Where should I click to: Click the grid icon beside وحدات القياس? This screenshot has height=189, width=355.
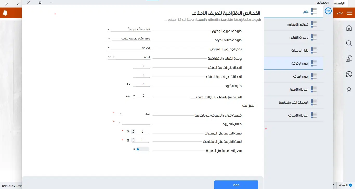[314, 37]
